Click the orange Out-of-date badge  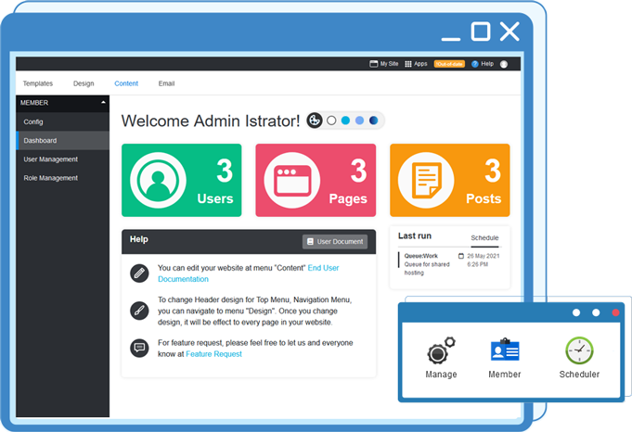coord(449,64)
